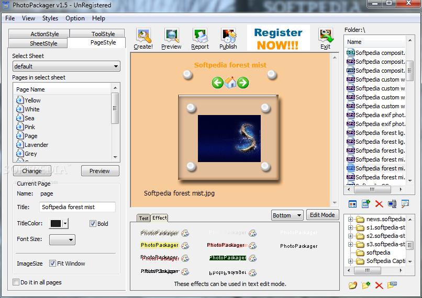Expand the s3.softpedia-st folder node
The width and height of the screenshot is (422, 298).
click(x=350, y=244)
